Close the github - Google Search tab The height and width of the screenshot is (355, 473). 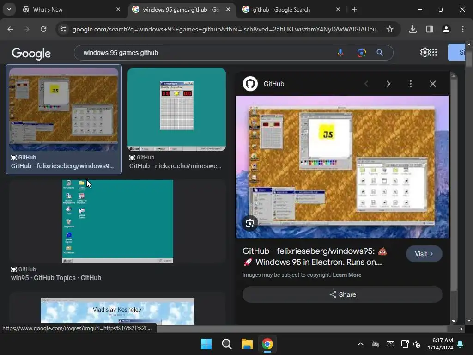338,9
